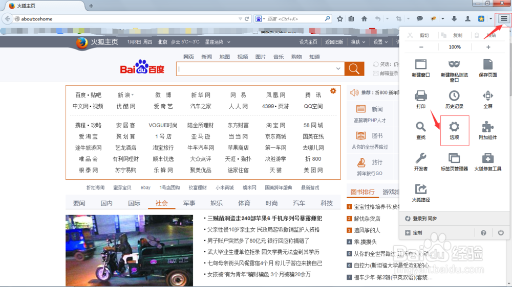The height and width of the screenshot is (287, 512).
Task: Select the 图书排行 tab
Action: click(x=362, y=192)
